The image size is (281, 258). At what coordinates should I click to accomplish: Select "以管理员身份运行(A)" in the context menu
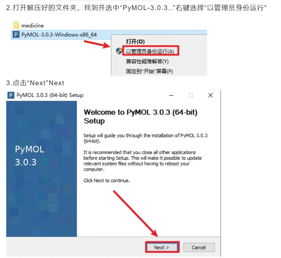coord(150,51)
